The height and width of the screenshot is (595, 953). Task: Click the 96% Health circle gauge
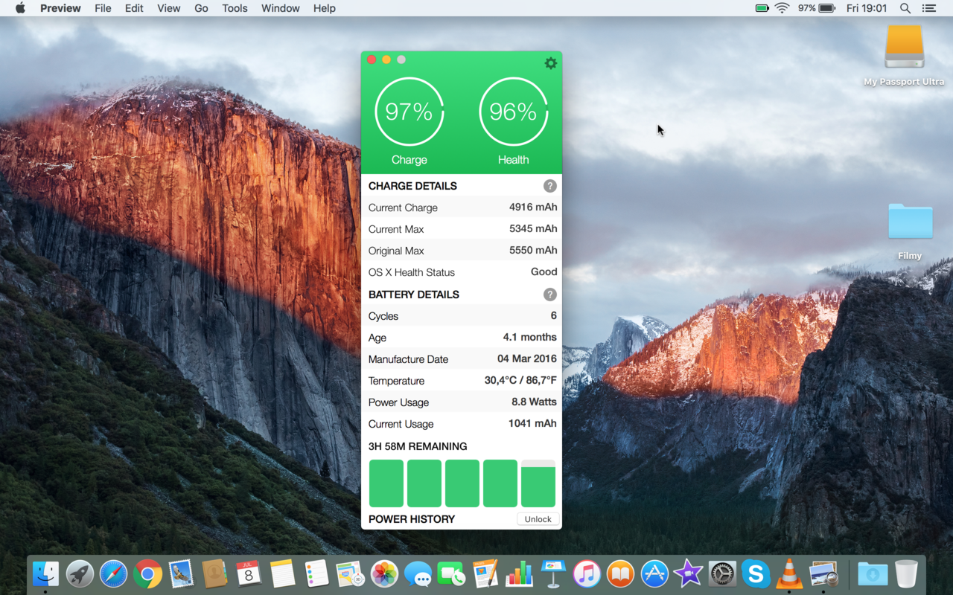[513, 112]
